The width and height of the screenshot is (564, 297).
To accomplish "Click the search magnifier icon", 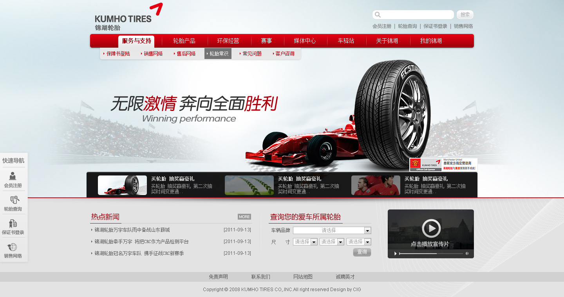I will (x=378, y=15).
